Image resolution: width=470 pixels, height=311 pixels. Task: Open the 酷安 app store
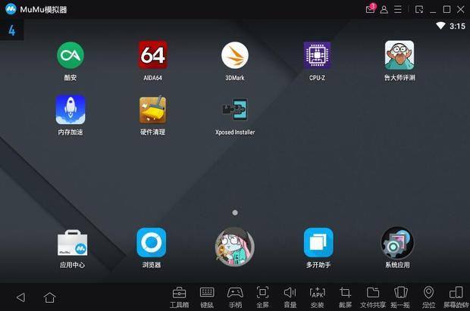70,55
